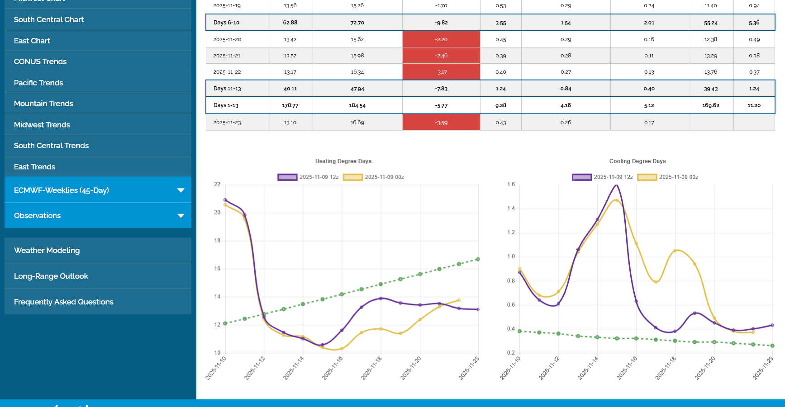
Task: Go to CONUS Trends
Action: coord(40,61)
